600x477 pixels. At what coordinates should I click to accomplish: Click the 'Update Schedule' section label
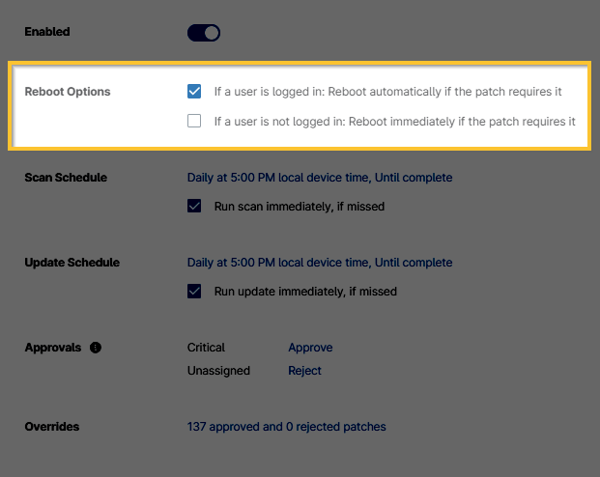pos(72,263)
